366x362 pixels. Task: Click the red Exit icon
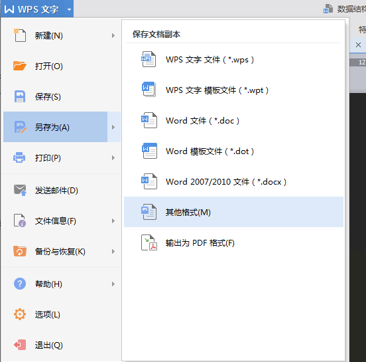(20, 345)
